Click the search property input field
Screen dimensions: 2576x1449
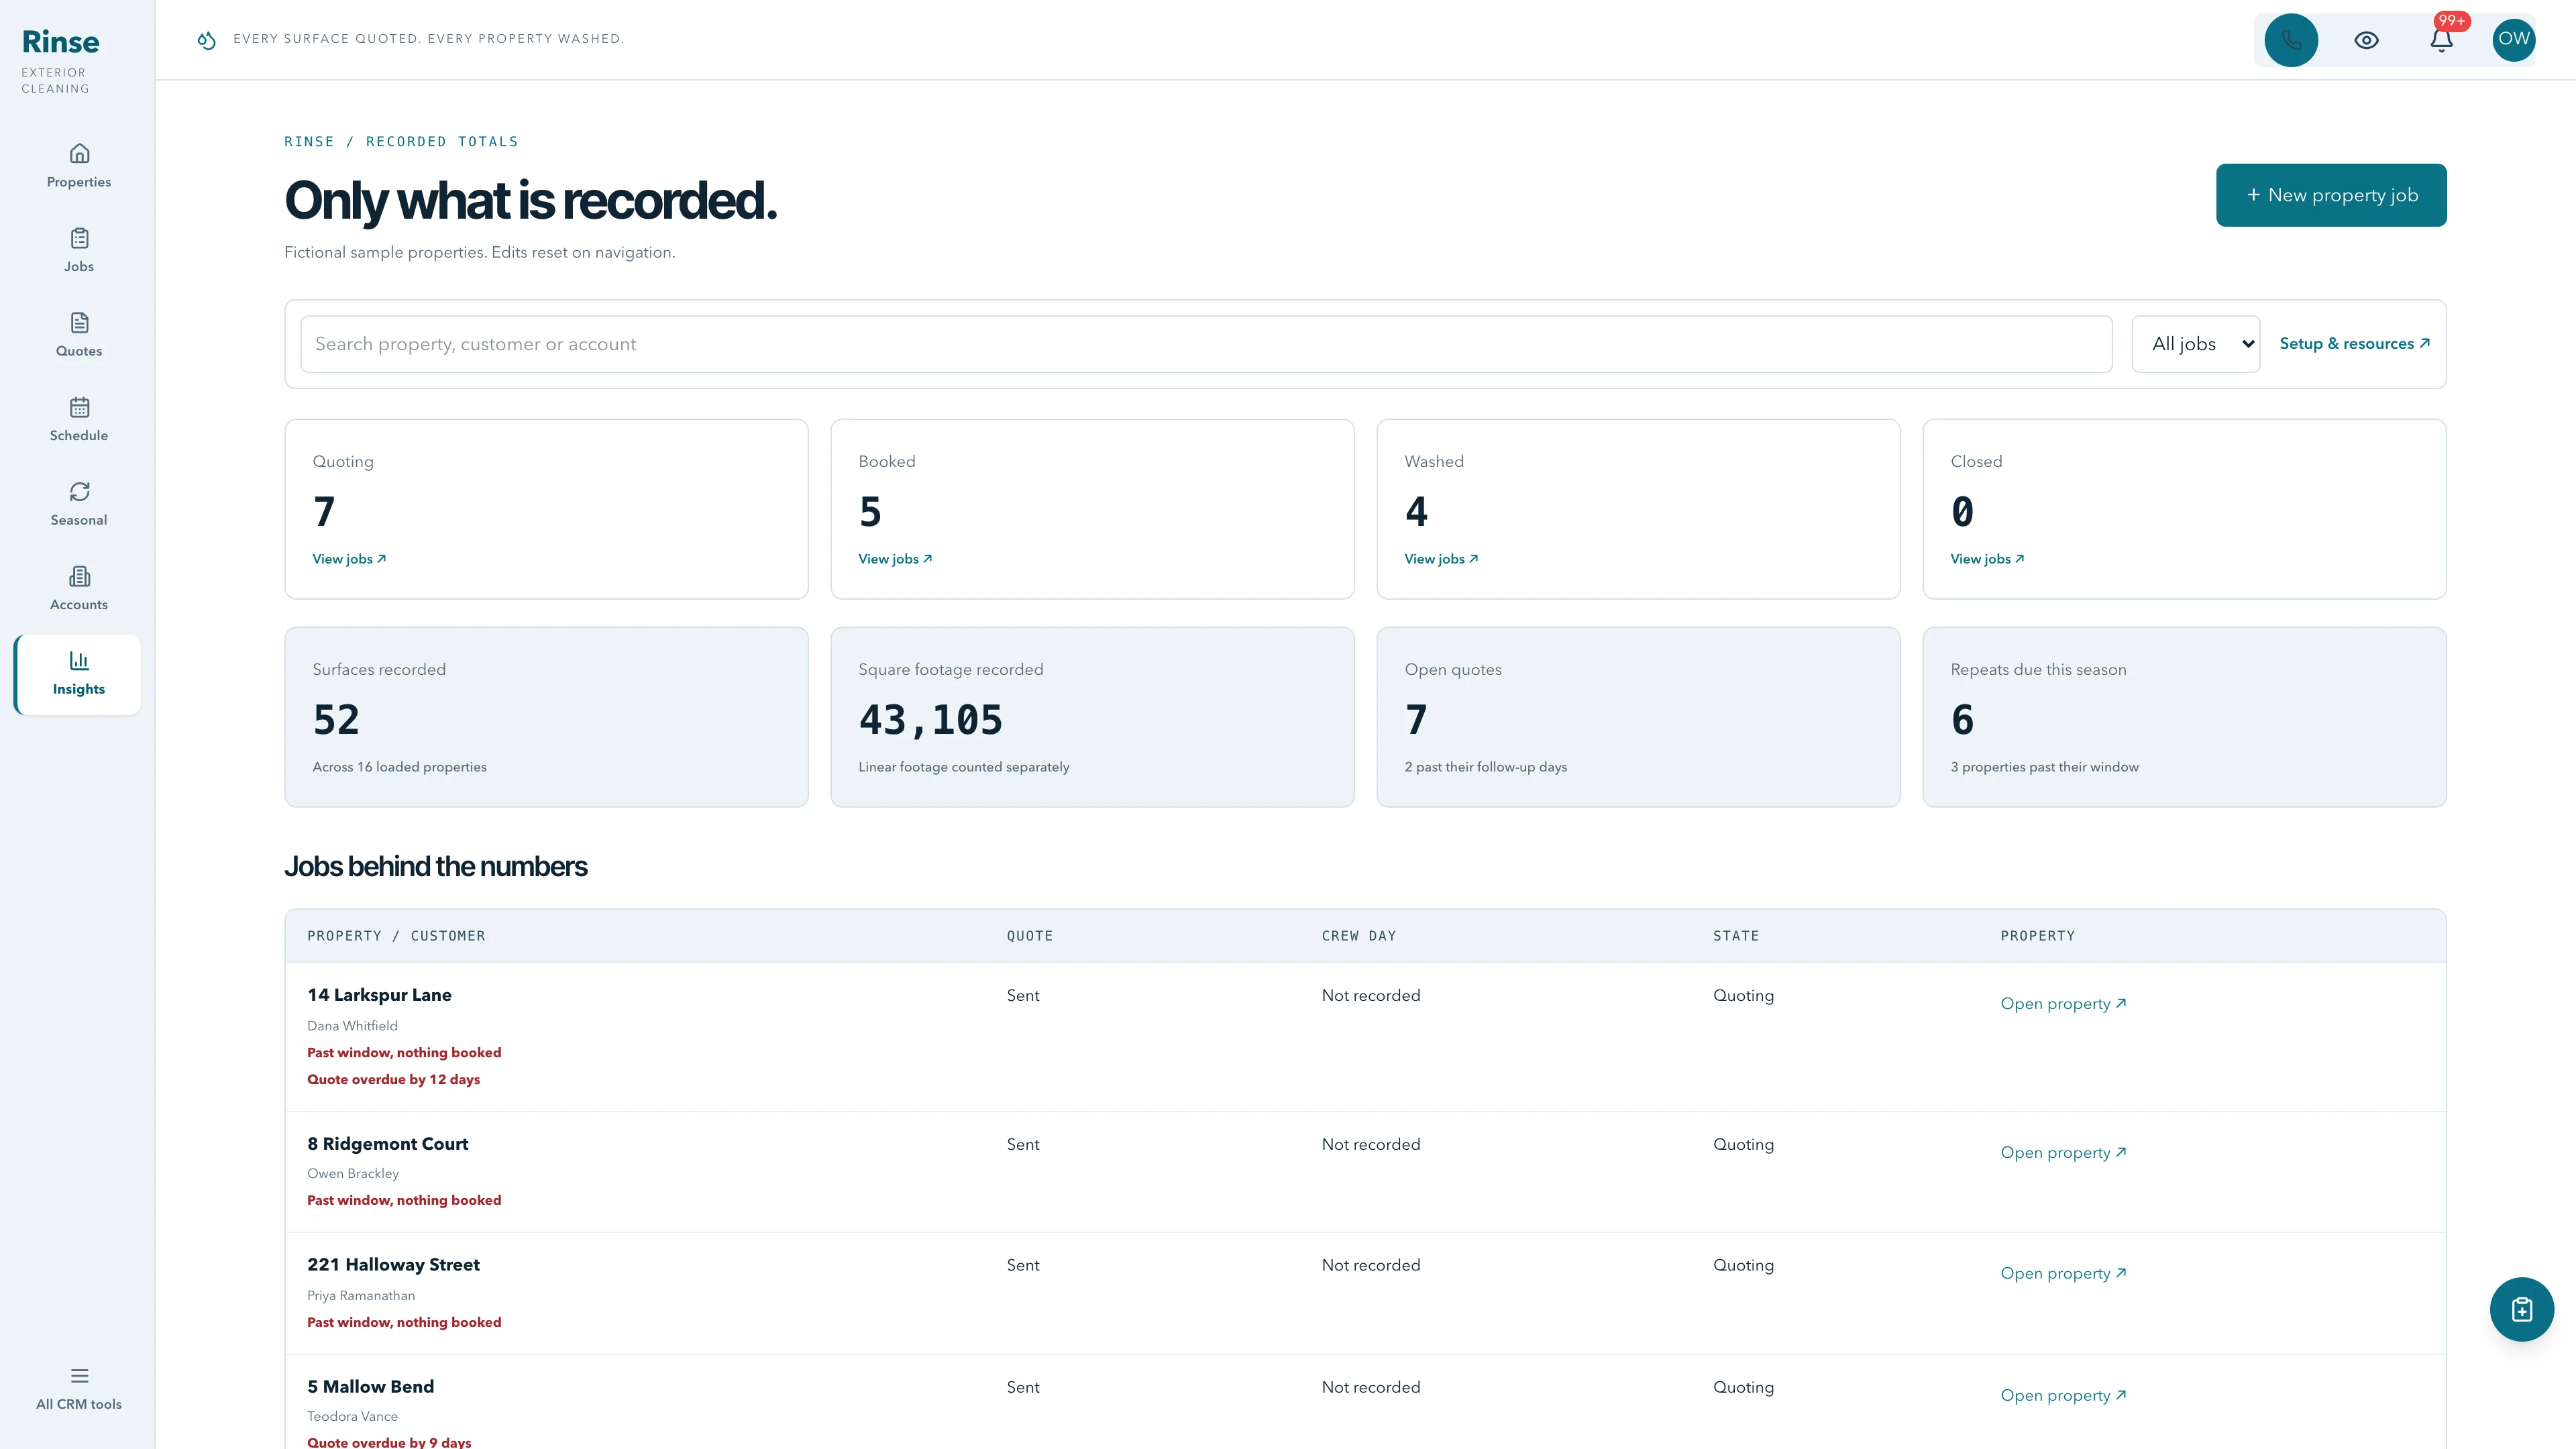(1206, 344)
